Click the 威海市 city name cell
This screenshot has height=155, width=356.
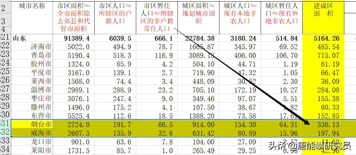pyautogui.click(x=32, y=133)
